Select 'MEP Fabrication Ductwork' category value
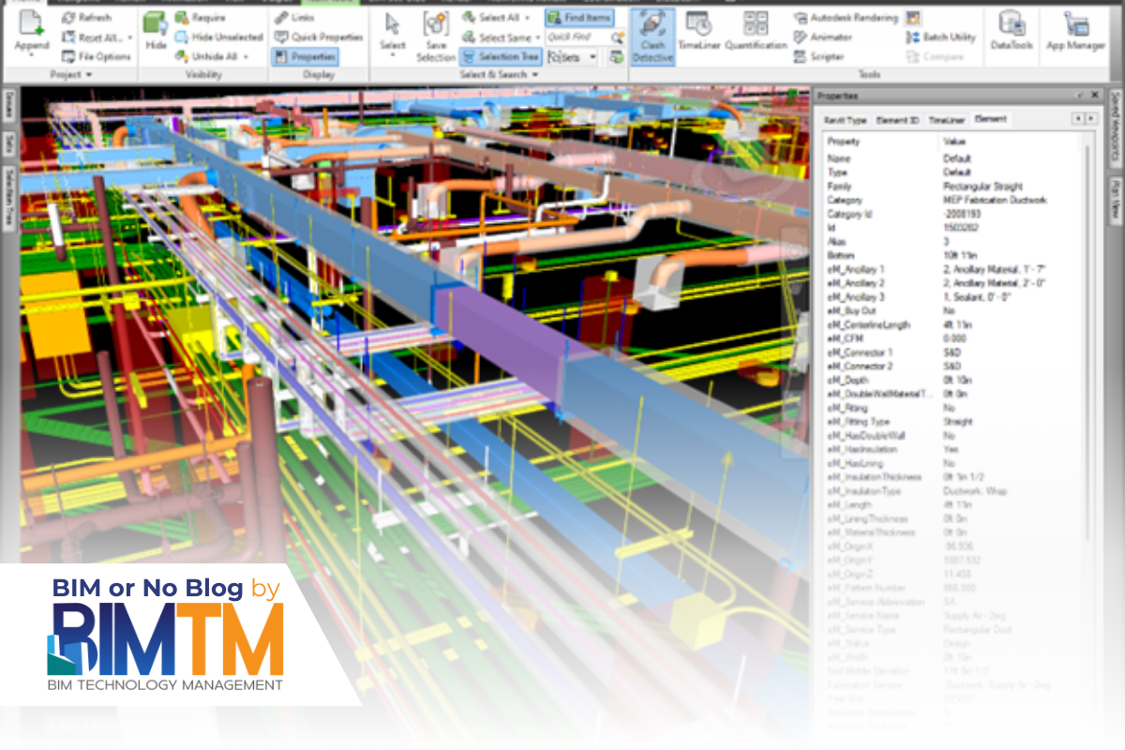 pyautogui.click(x=995, y=200)
